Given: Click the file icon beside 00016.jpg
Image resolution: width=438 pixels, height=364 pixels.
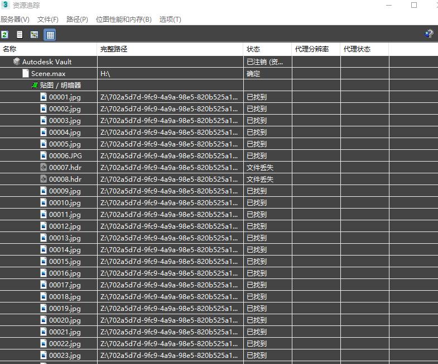Looking at the screenshot, I should 44,273.
